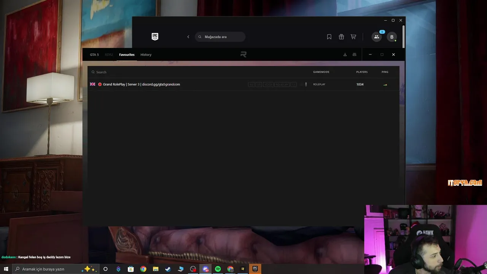Go back in Epic Games launcher
The width and height of the screenshot is (487, 274).
(188, 37)
